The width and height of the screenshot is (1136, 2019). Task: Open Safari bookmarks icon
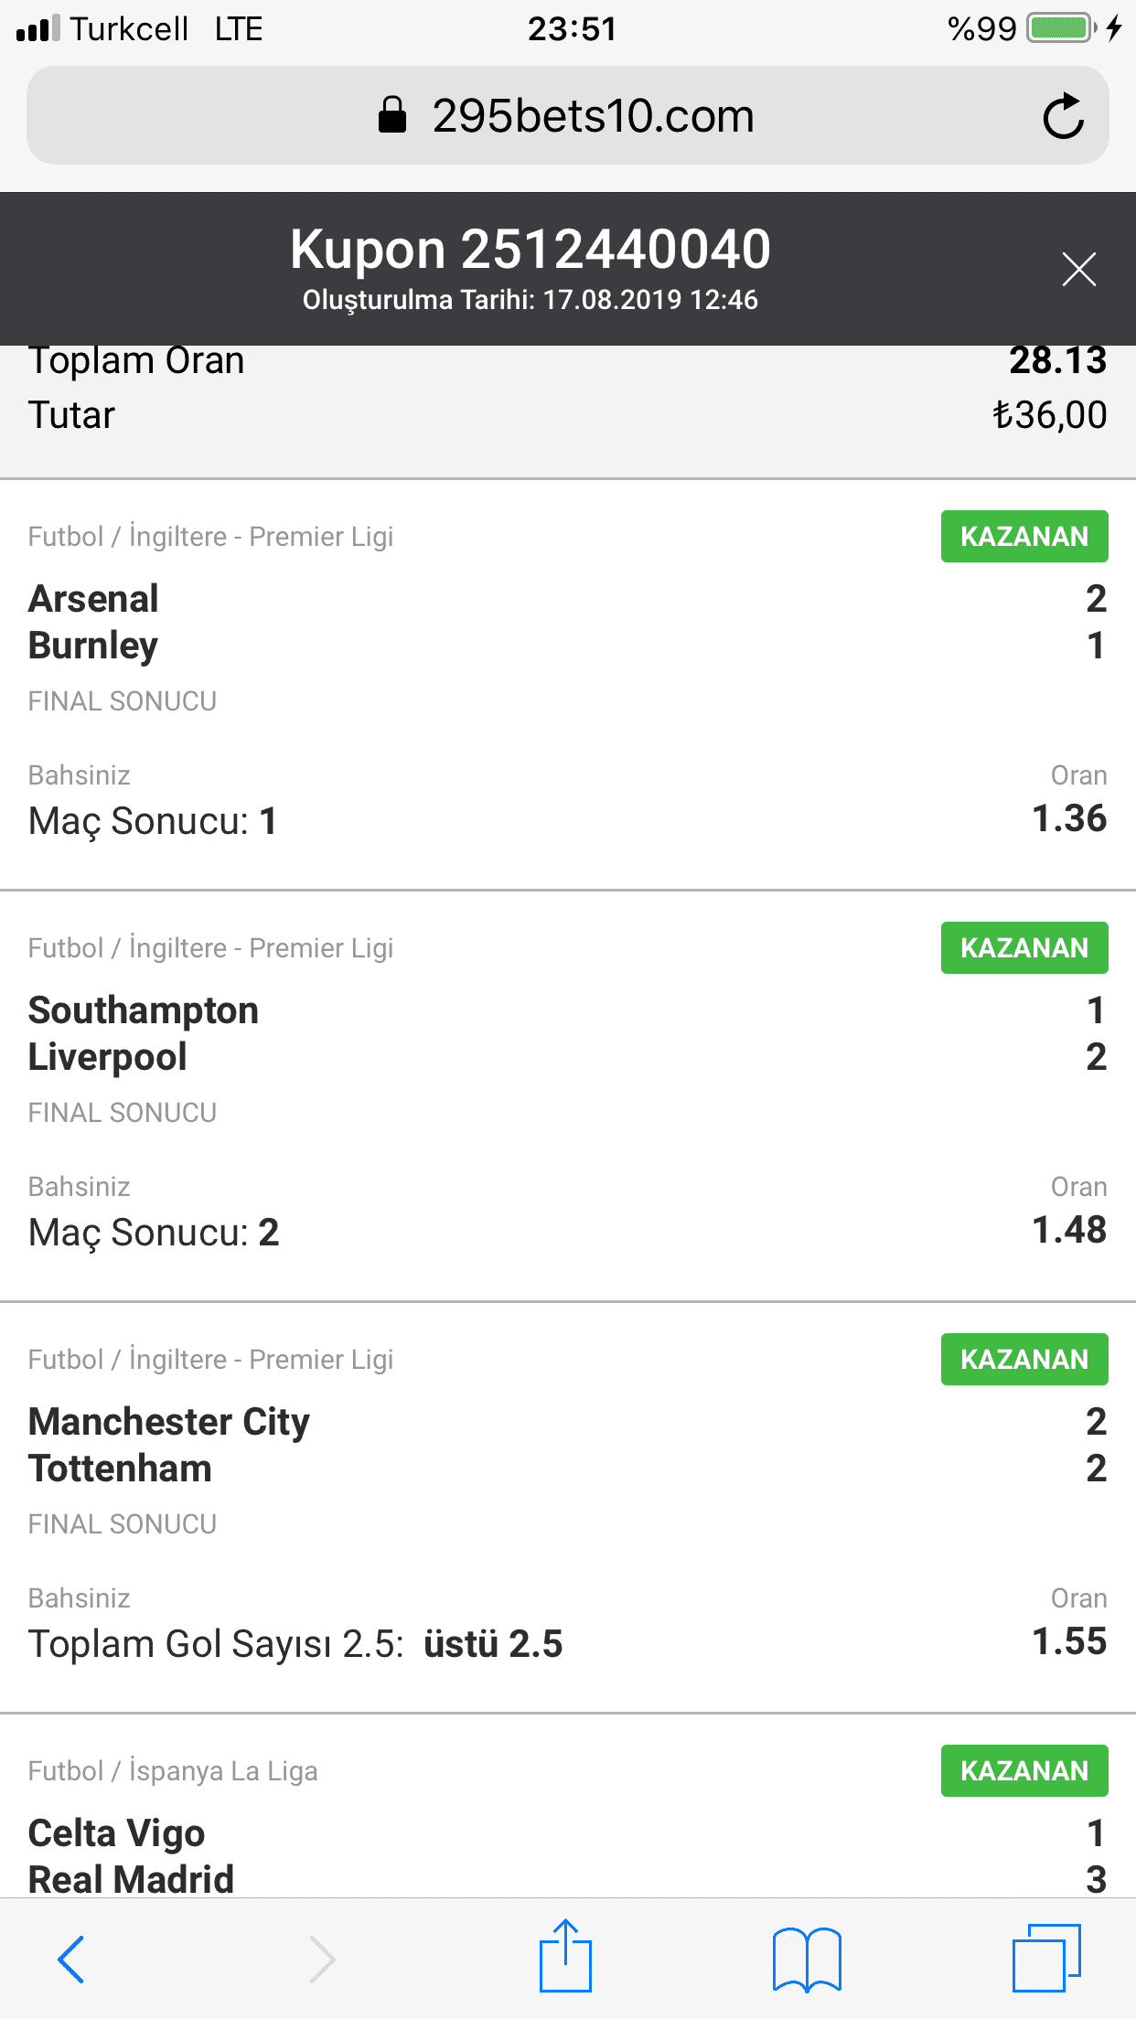coord(807,1959)
